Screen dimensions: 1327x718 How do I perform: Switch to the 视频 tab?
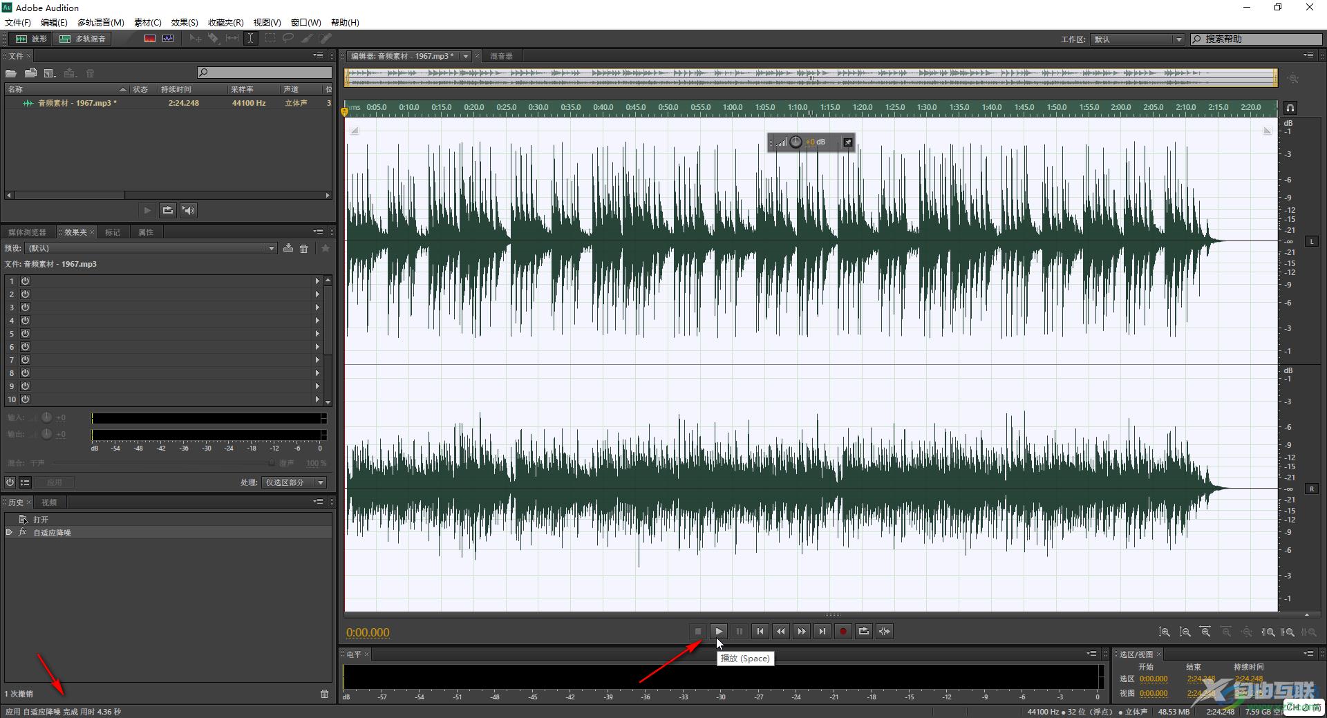pyautogui.click(x=49, y=502)
